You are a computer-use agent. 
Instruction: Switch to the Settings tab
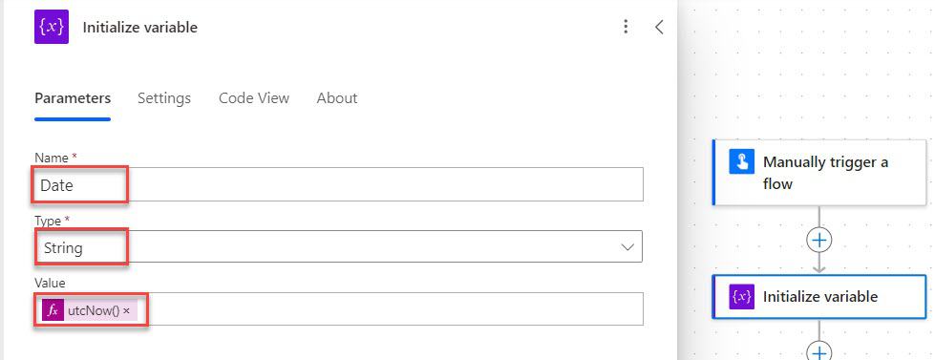click(164, 98)
